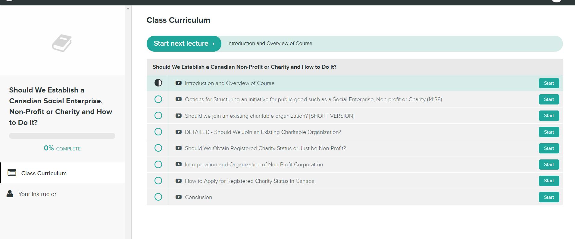575x239 pixels.
Task: Open the Class Curriculum sidebar tab
Action: [x=44, y=173]
